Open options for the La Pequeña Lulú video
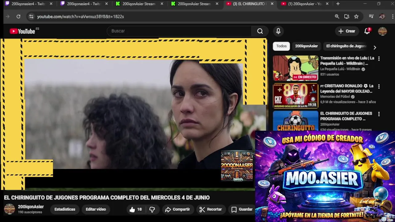This screenshot has width=395, height=222. click(379, 59)
